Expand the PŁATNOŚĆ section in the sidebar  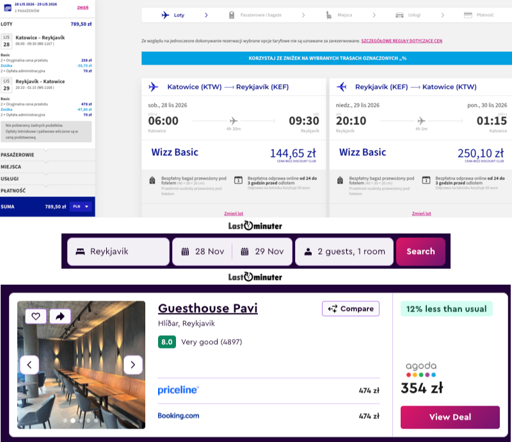pyautogui.click(x=47, y=191)
